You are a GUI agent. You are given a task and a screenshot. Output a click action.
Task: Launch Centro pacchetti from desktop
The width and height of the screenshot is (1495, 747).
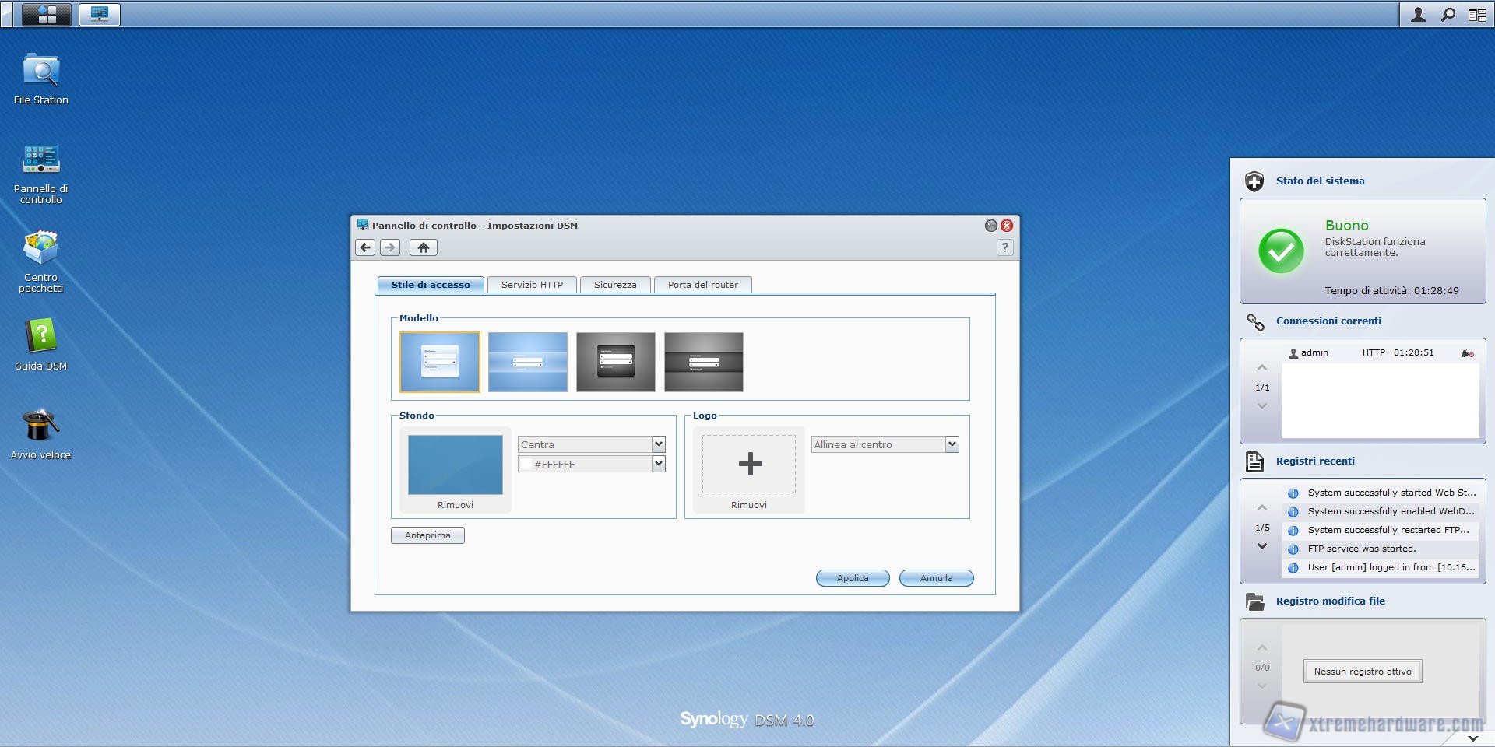click(x=40, y=249)
